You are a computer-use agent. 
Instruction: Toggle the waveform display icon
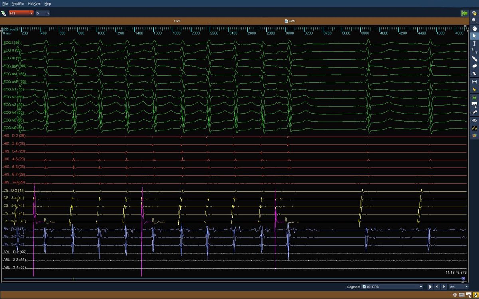tap(474, 128)
